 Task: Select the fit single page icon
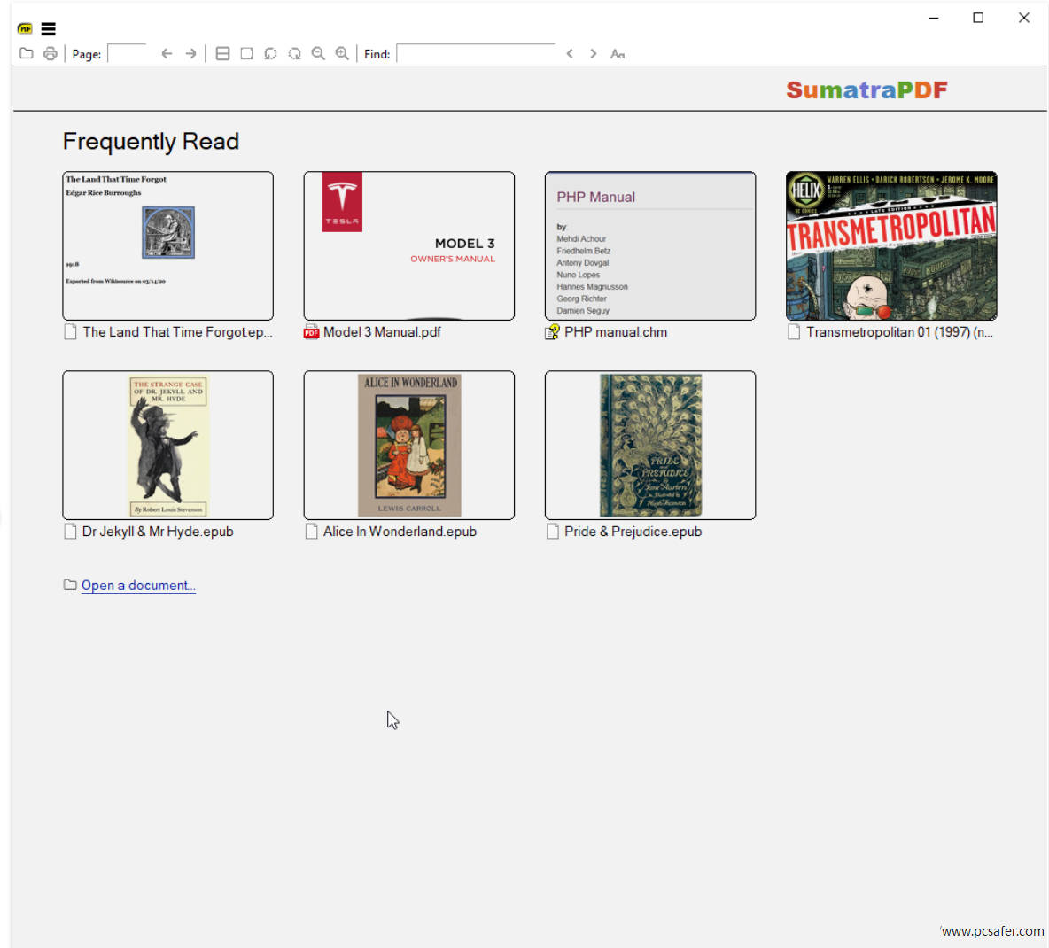pyautogui.click(x=247, y=54)
